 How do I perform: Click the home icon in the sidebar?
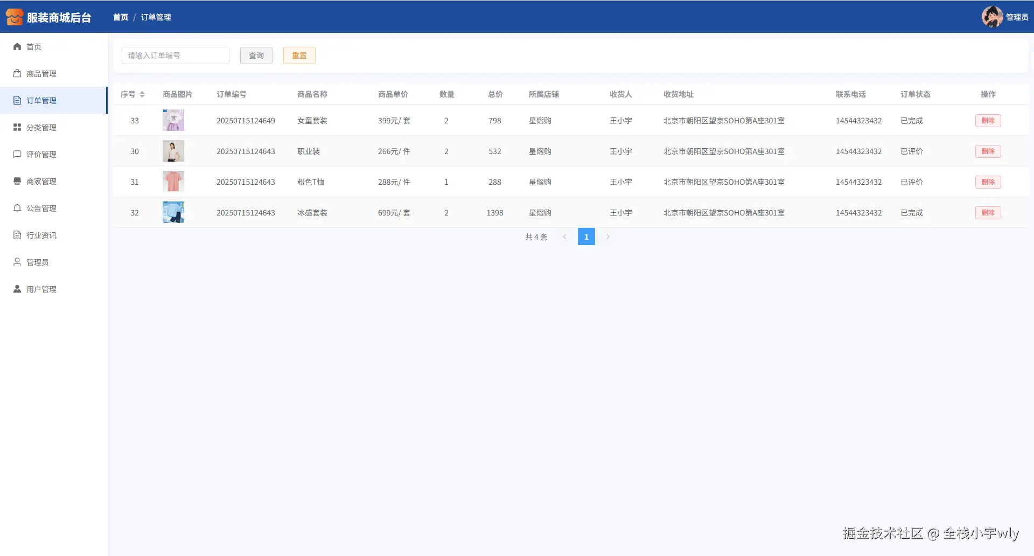point(17,46)
